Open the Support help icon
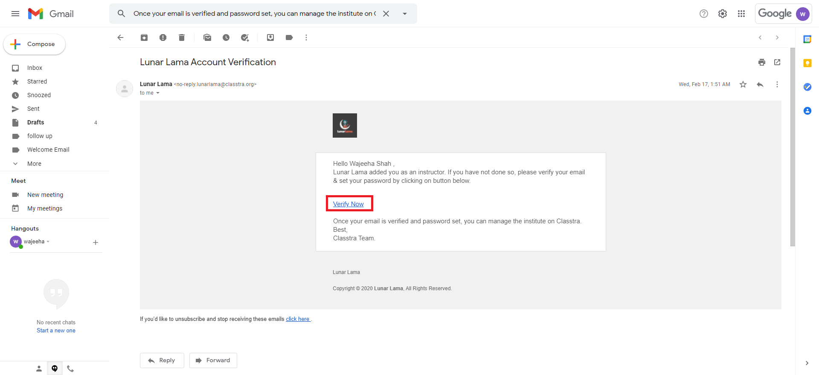The width and height of the screenshot is (819, 375). tap(704, 14)
